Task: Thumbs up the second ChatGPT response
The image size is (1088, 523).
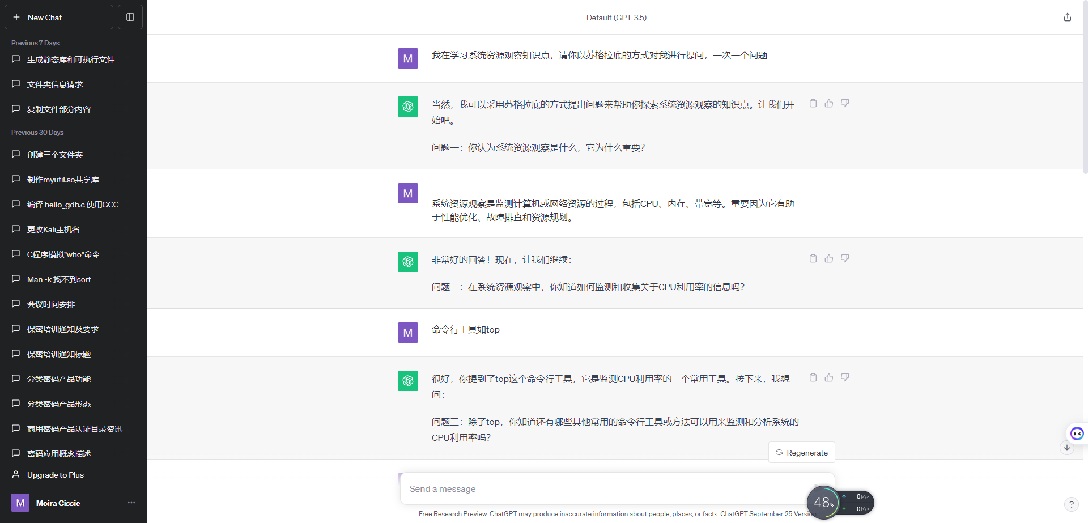Action: tap(829, 258)
